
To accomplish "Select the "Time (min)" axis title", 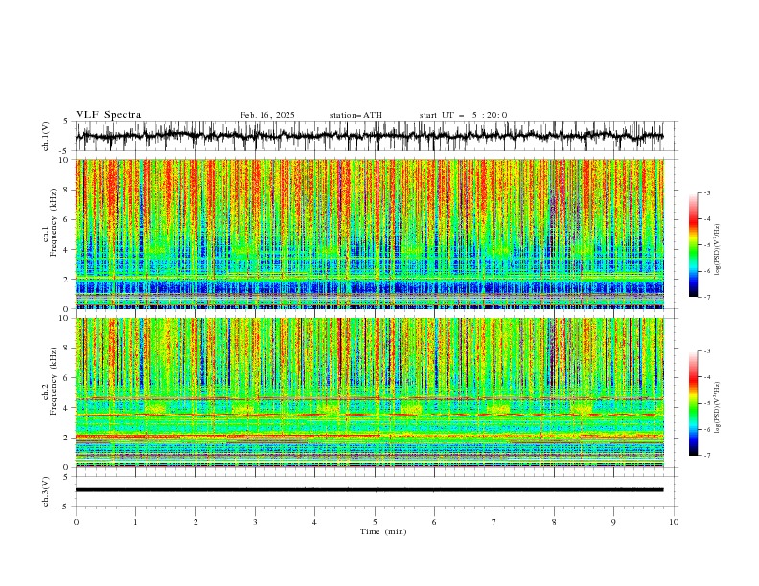I will click(383, 531).
